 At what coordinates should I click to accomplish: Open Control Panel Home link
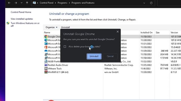(x=21, y=12)
